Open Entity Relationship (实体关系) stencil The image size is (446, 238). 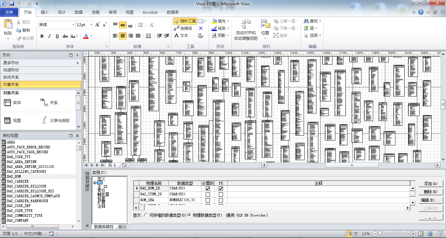click(40, 77)
